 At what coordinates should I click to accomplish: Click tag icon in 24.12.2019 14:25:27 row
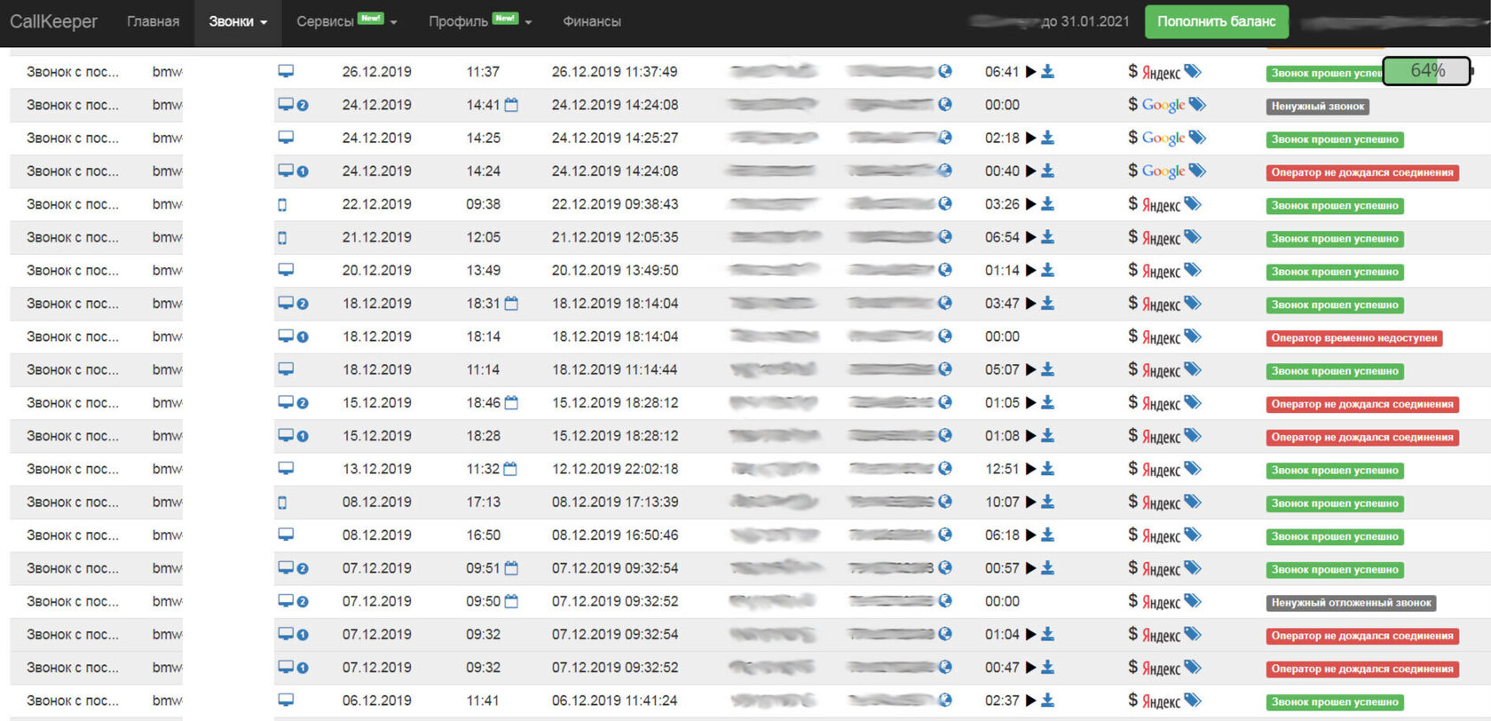pos(1197,138)
